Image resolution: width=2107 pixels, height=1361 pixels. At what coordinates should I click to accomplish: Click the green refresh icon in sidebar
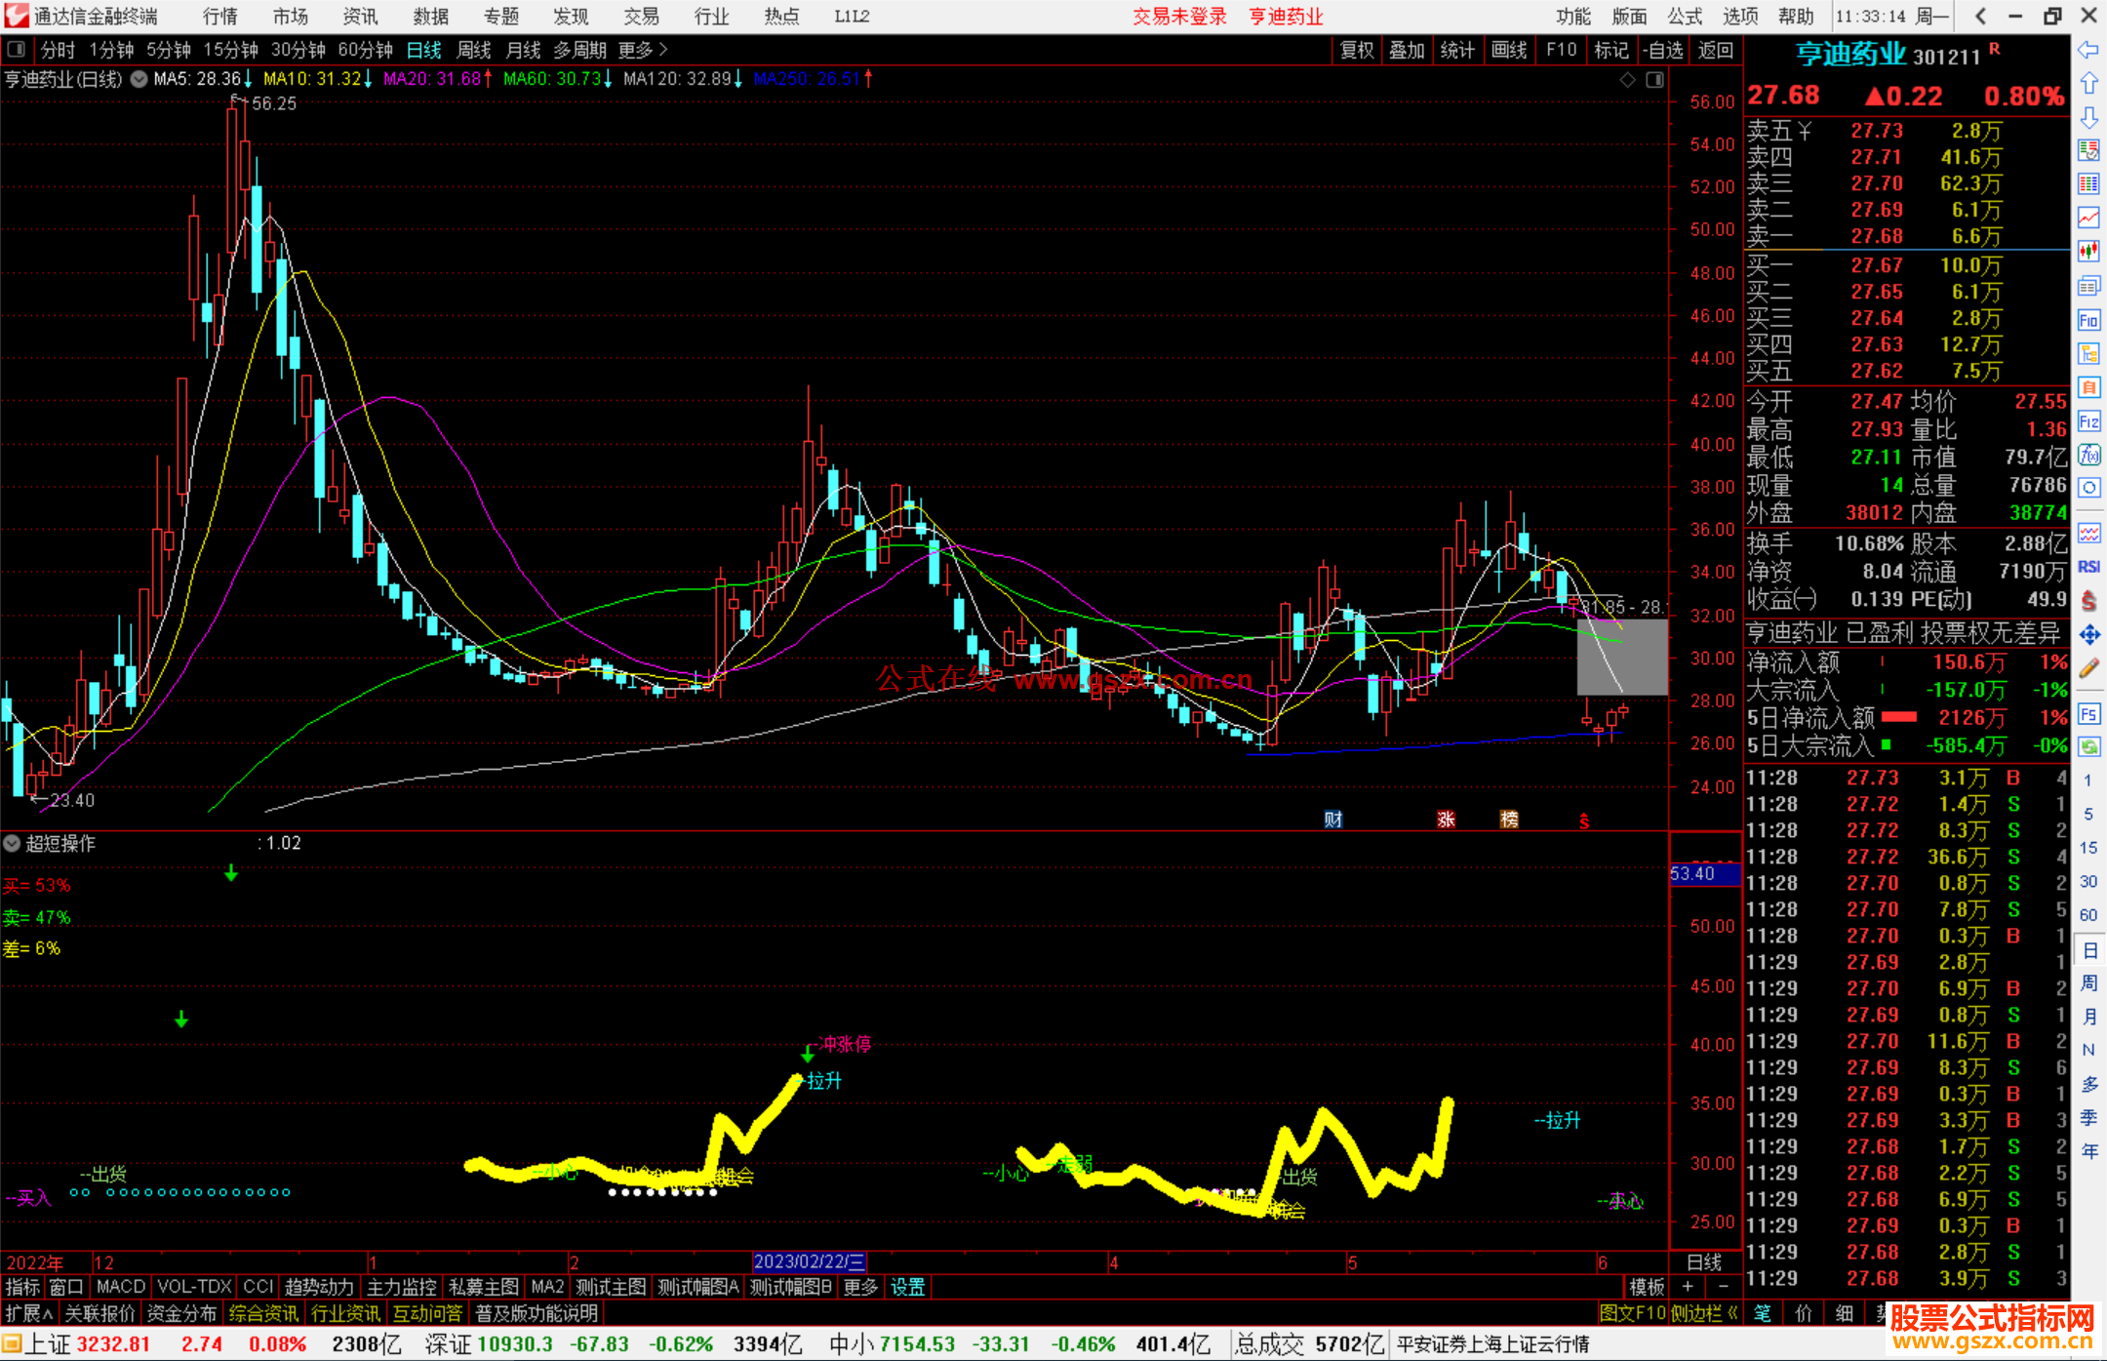coord(2088,746)
